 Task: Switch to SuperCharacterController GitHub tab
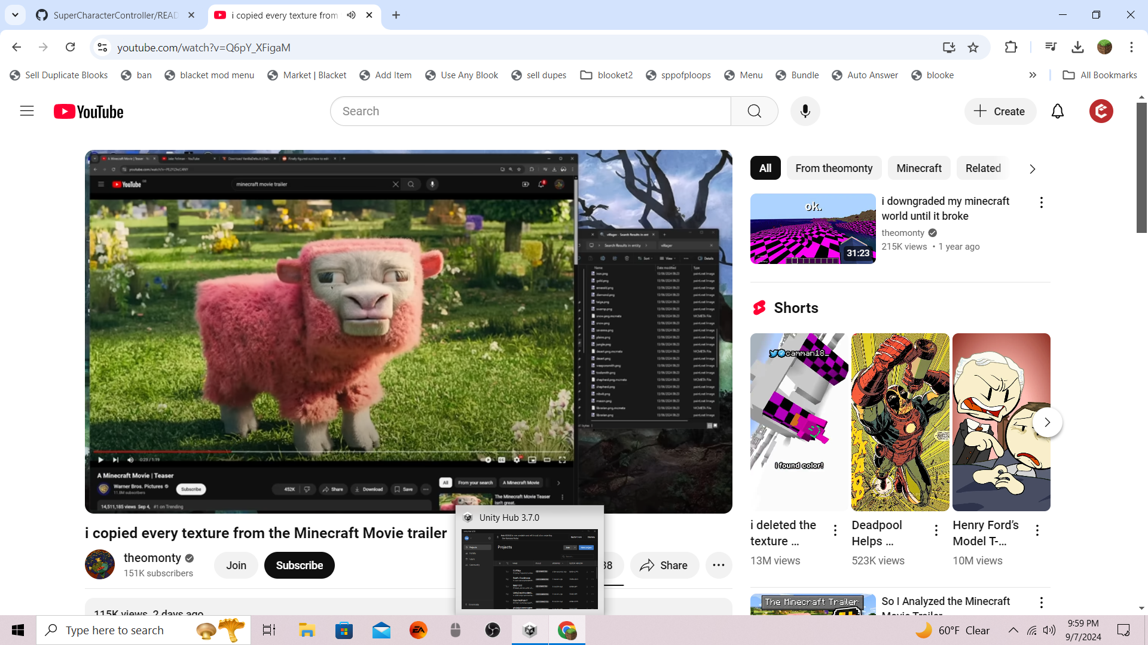click(x=115, y=15)
